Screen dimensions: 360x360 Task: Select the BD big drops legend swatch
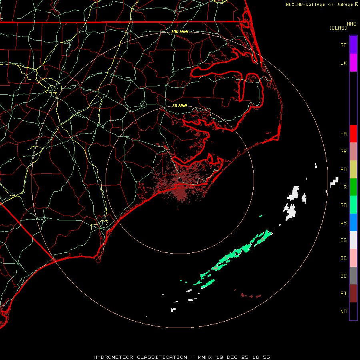(x=353, y=170)
